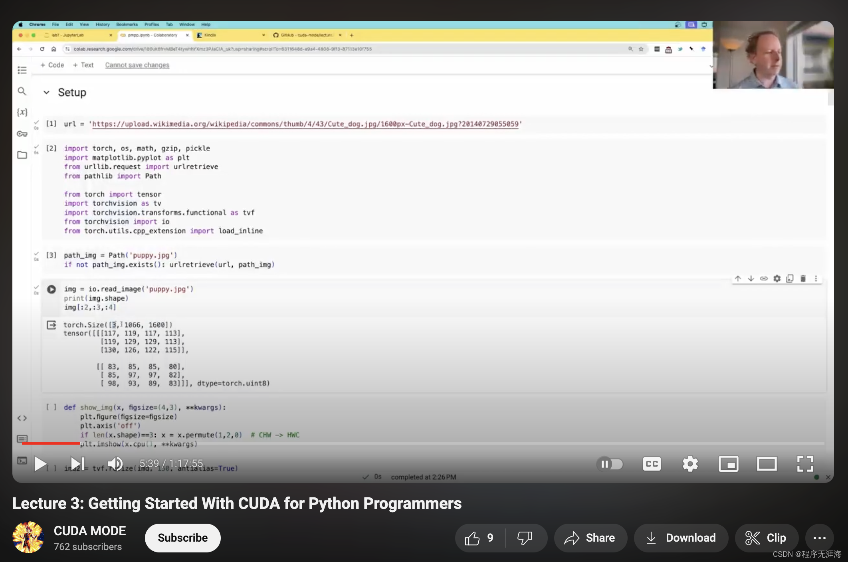Click the link/anchor icon in cell toolbar
The image size is (848, 562).
click(764, 279)
